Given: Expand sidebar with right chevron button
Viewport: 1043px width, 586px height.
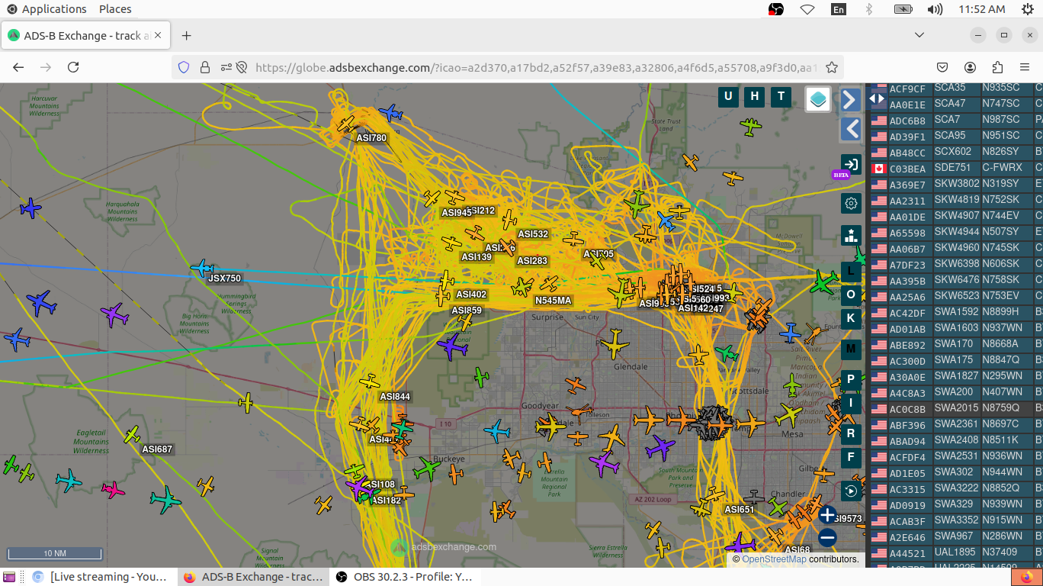Looking at the screenshot, I should tap(851, 100).
